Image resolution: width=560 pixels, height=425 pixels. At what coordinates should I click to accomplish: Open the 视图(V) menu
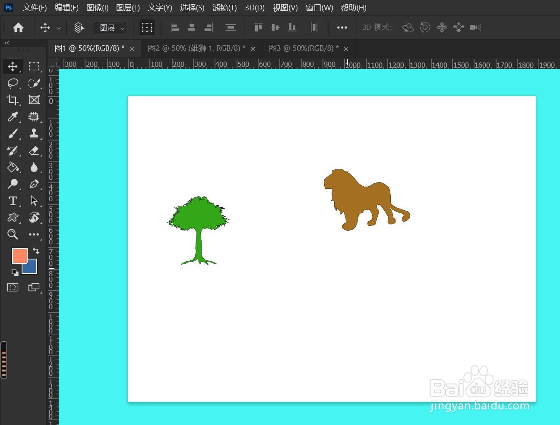[285, 8]
